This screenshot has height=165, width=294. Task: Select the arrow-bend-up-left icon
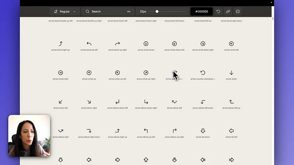[89, 44]
